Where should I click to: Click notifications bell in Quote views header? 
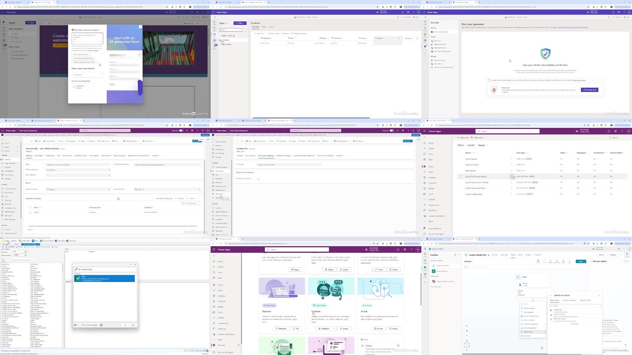pos(609,131)
